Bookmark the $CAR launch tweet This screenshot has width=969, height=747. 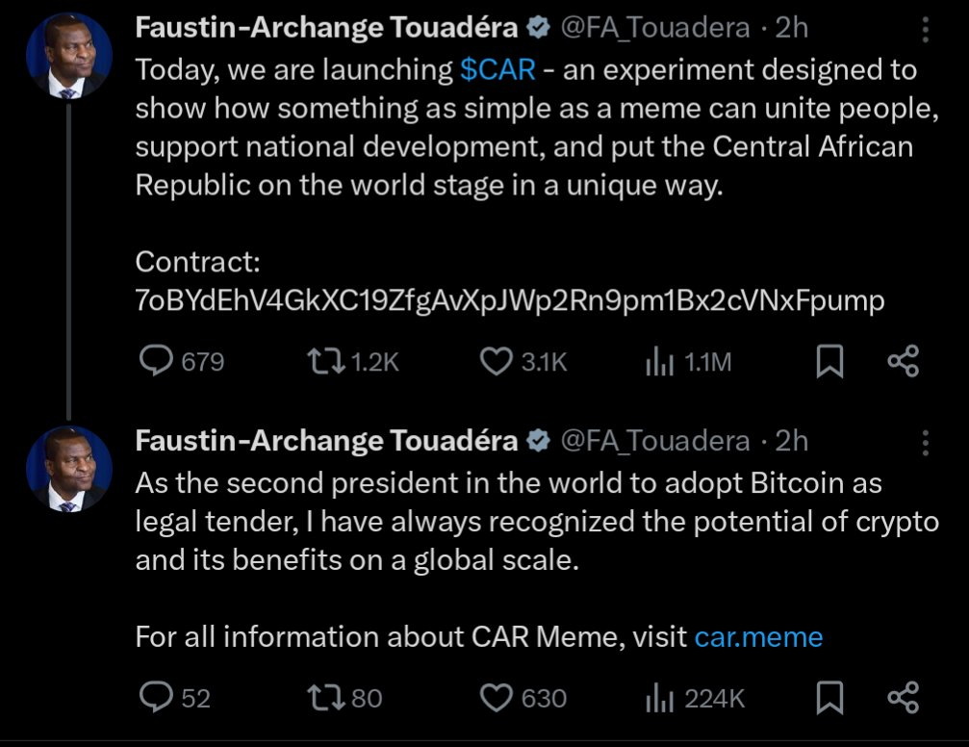pyautogui.click(x=829, y=361)
